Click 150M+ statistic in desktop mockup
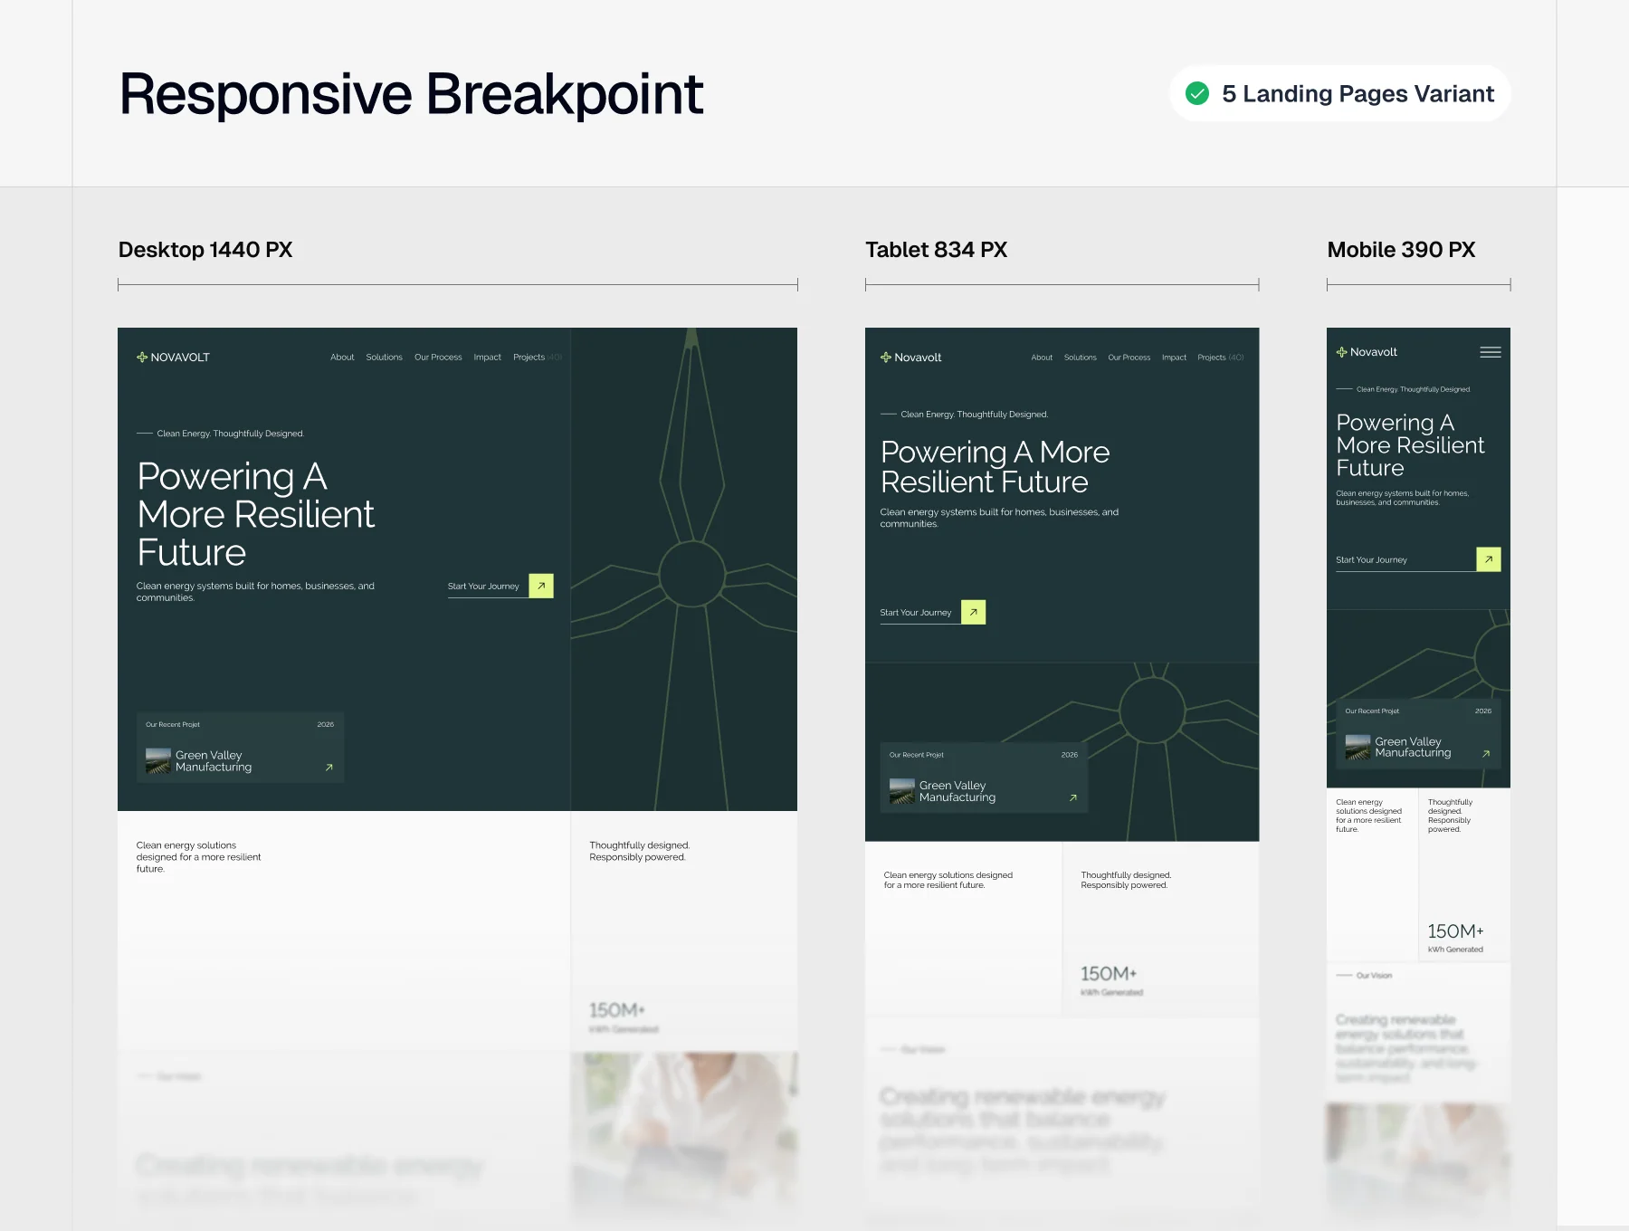Image resolution: width=1629 pixels, height=1231 pixels. coord(617,1009)
